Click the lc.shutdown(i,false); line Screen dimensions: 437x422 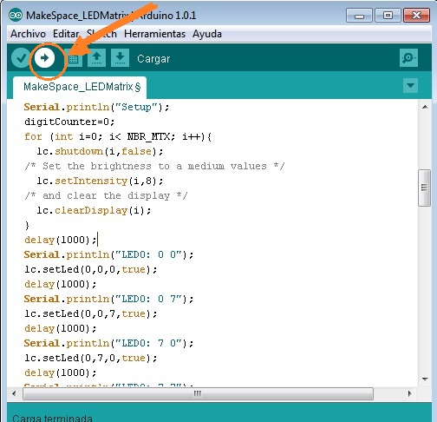coord(100,151)
